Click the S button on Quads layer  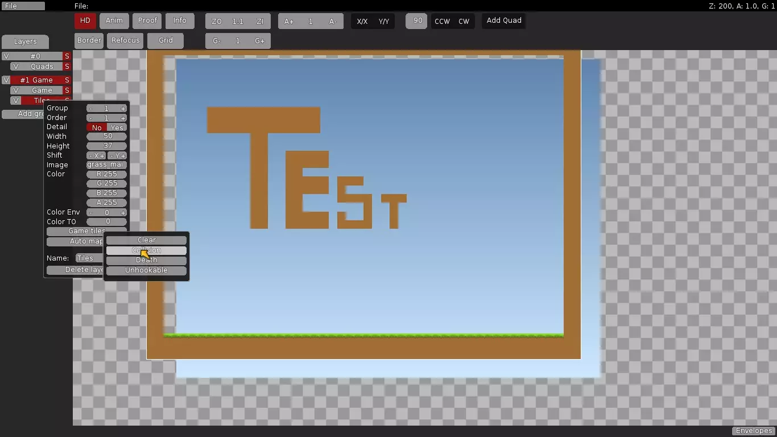[x=67, y=67]
